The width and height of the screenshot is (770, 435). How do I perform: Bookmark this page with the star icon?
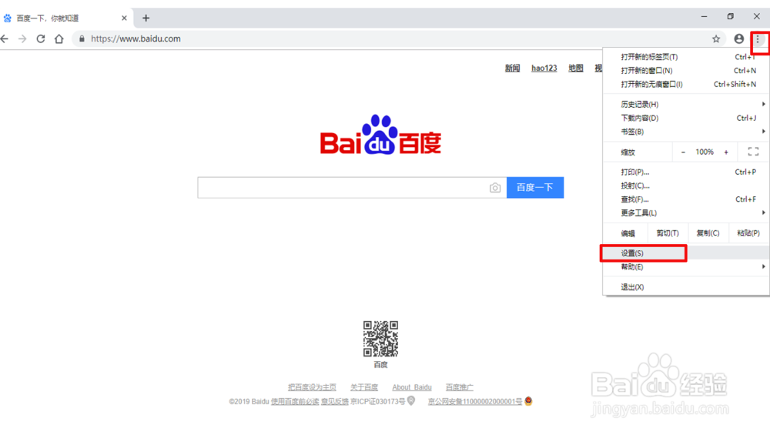click(716, 38)
